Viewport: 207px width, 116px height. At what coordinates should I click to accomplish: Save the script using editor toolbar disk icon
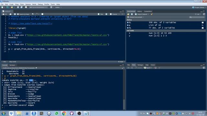(x=15, y=14)
